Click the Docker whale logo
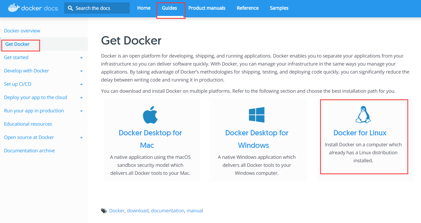 click(14, 8)
